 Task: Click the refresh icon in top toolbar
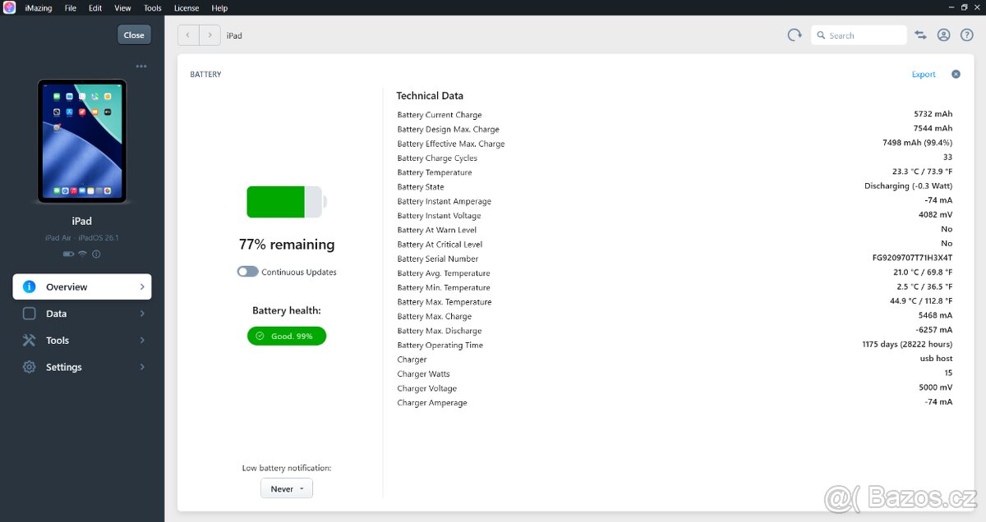coord(794,35)
